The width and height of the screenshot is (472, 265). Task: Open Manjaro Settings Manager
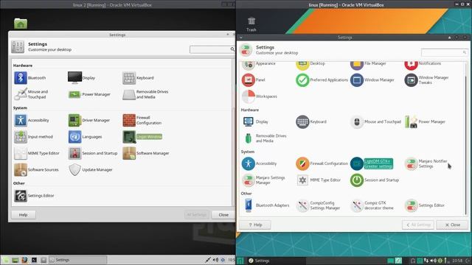point(263,180)
